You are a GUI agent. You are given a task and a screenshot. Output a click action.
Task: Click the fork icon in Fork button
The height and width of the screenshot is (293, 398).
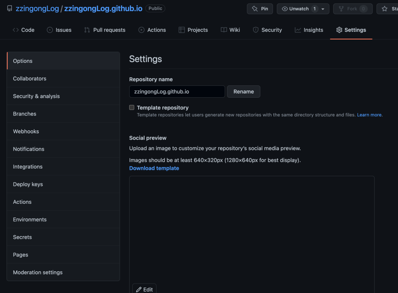[x=341, y=9]
